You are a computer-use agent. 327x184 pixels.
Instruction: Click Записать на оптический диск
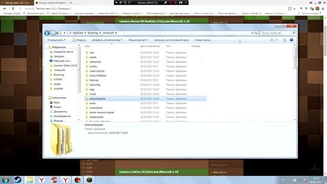tap(172, 40)
